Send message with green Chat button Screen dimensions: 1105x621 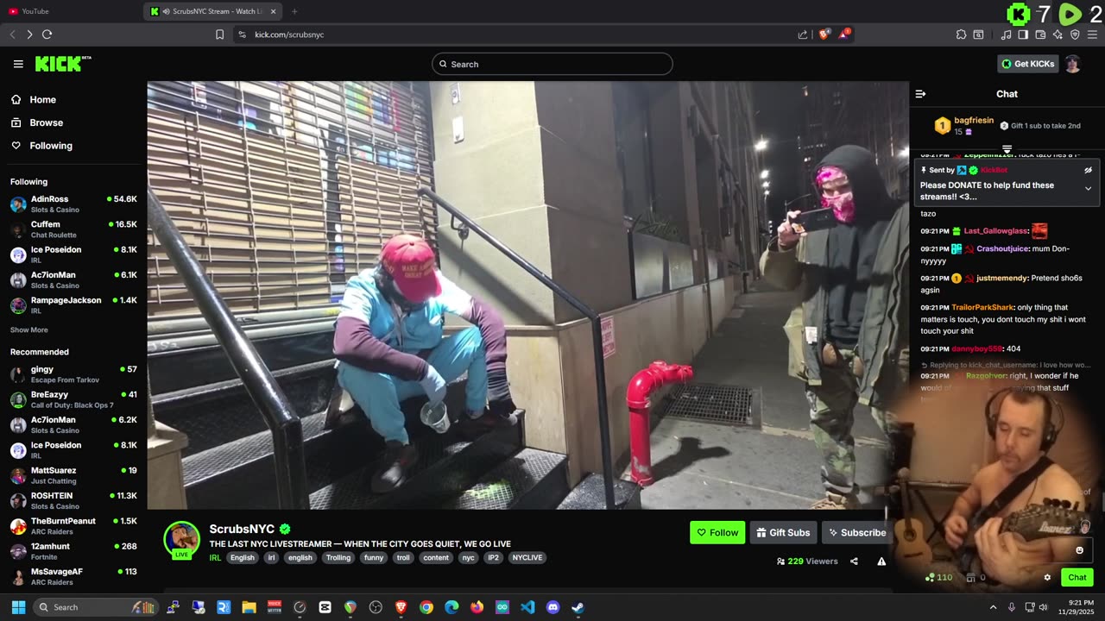[1077, 578]
